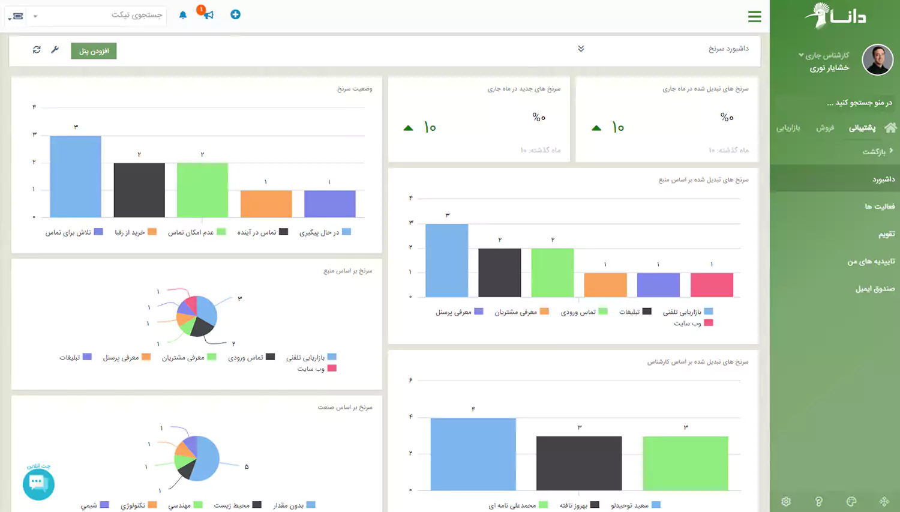Open the ticket search dropdown arrow
This screenshot has width=900, height=512.
(35, 16)
